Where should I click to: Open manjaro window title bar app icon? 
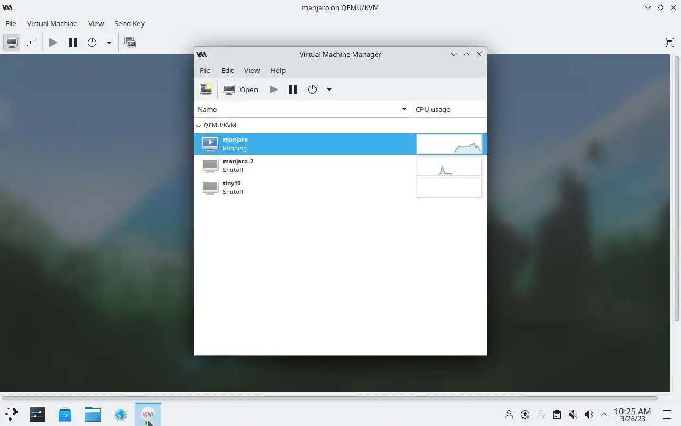[x=7, y=7]
